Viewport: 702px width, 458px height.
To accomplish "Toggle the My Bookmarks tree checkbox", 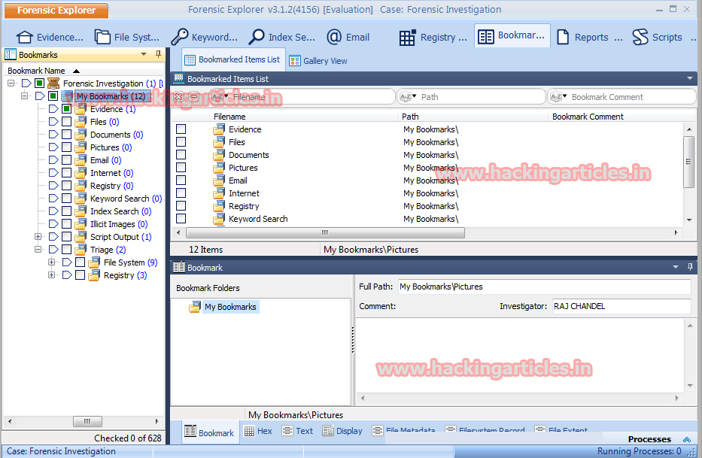I will click(53, 96).
